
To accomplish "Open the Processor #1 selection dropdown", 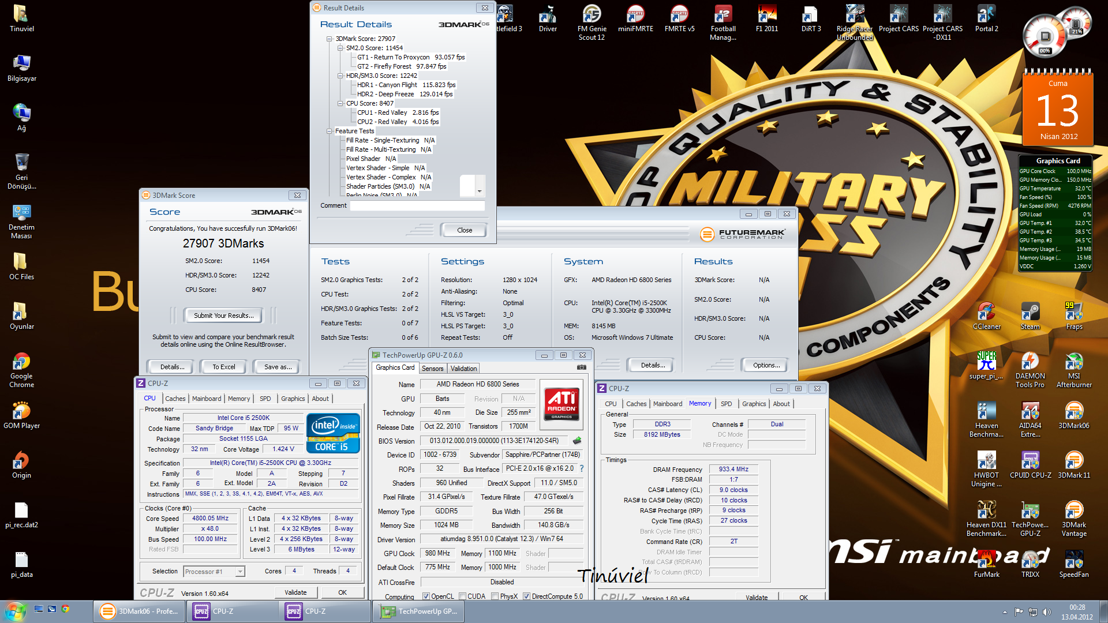I will [240, 572].
